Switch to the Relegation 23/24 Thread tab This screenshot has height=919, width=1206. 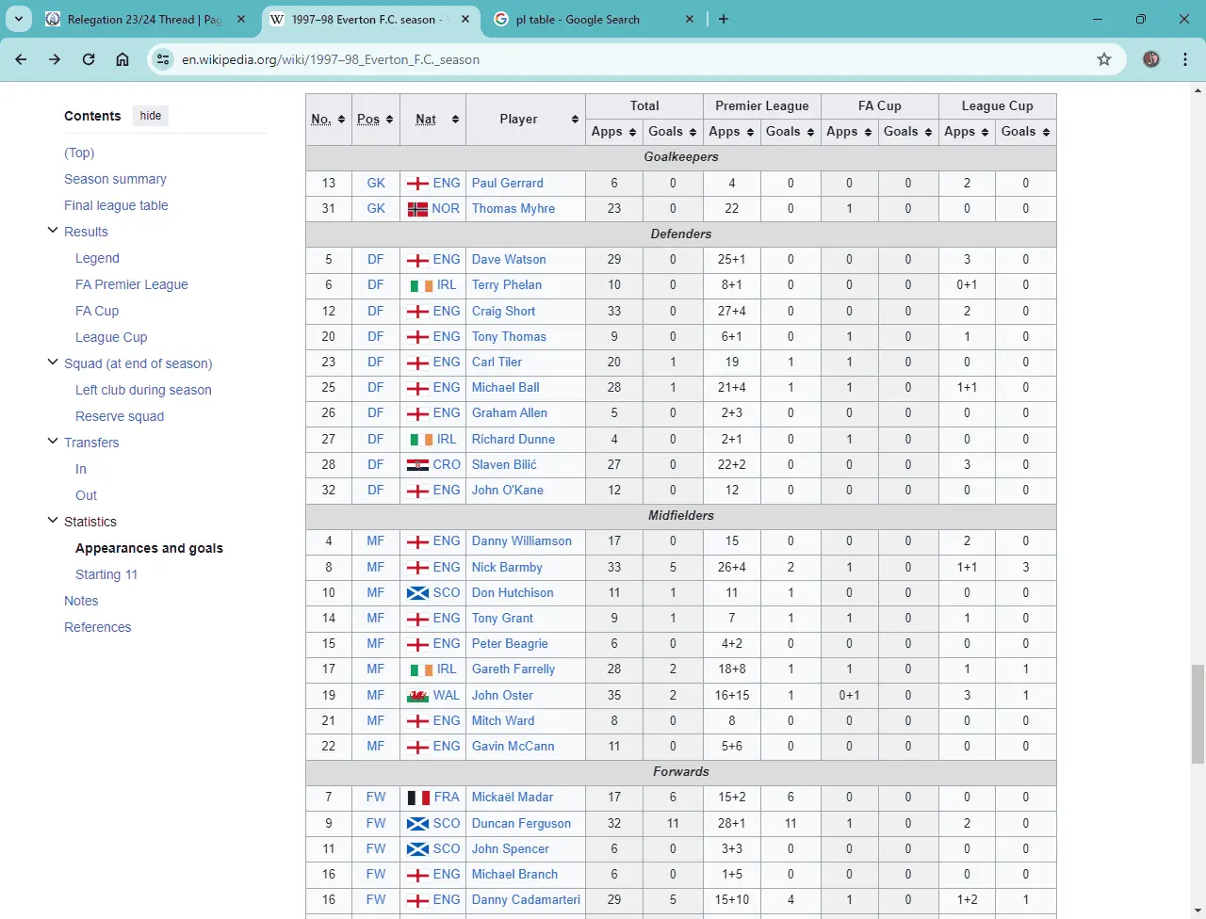coord(143,19)
